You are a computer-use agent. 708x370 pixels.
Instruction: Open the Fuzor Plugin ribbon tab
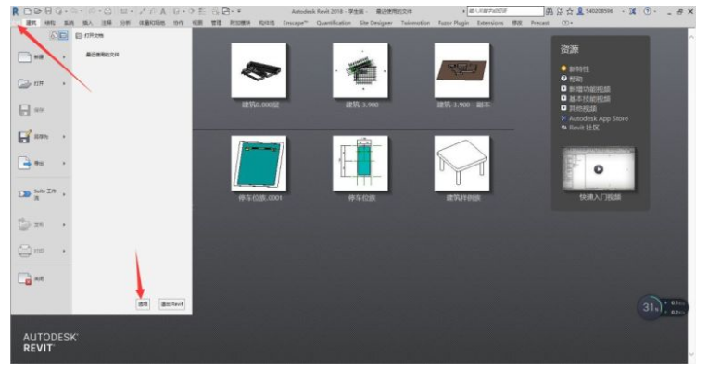click(453, 23)
